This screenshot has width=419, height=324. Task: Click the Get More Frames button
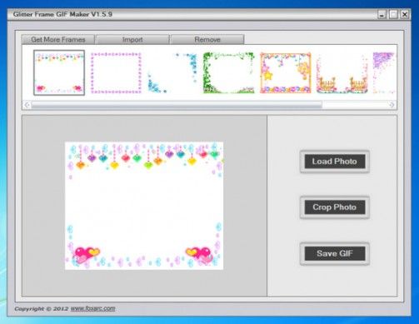[58, 39]
